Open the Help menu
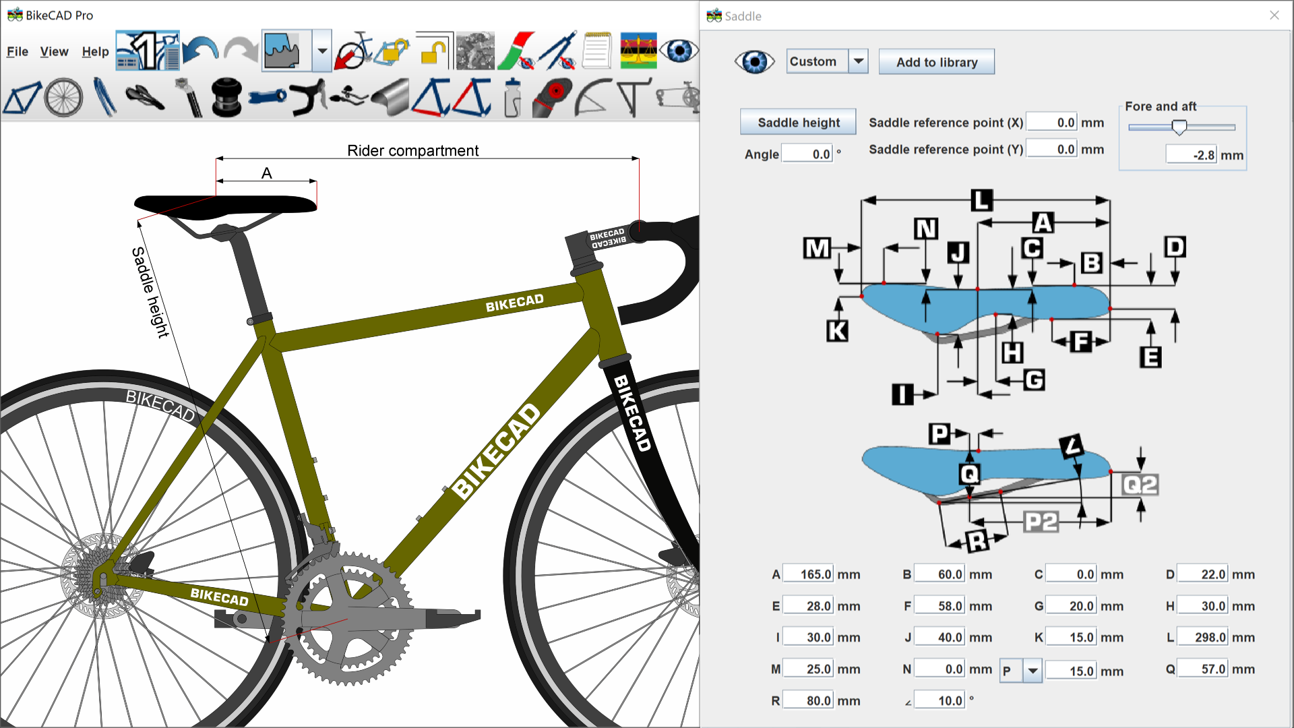 point(95,51)
